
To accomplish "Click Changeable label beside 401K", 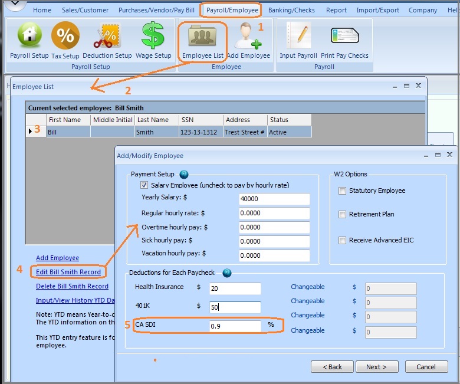I will click(308, 301).
